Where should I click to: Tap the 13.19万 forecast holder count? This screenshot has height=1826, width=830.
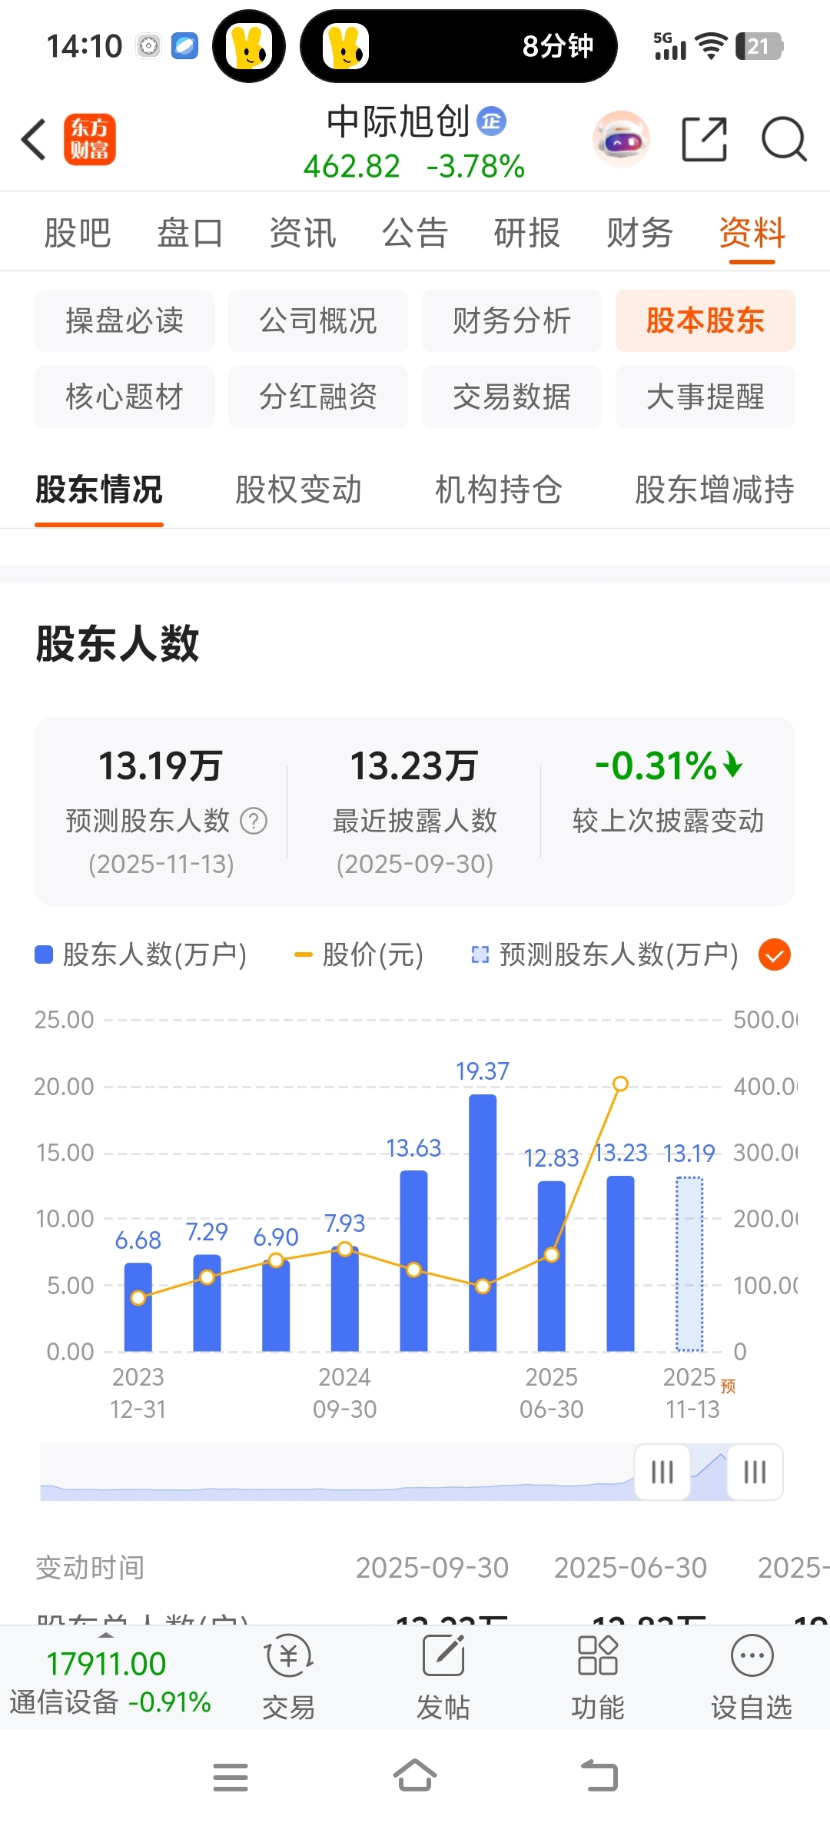click(161, 766)
